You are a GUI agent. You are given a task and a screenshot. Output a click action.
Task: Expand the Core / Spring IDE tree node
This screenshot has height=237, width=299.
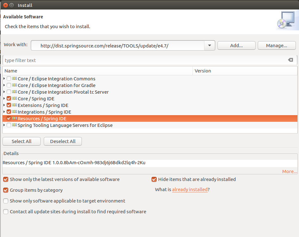4,99
